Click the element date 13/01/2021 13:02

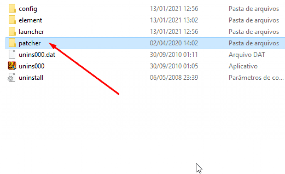point(174,20)
